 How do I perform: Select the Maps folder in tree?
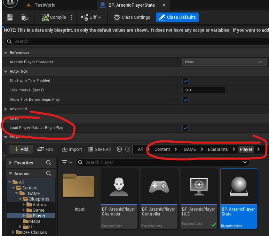[31, 221]
